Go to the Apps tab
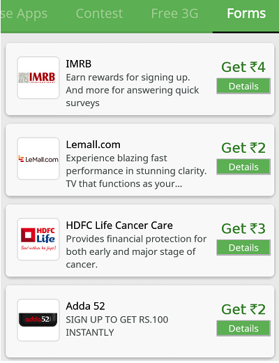The image size is (279, 363). click(x=24, y=14)
